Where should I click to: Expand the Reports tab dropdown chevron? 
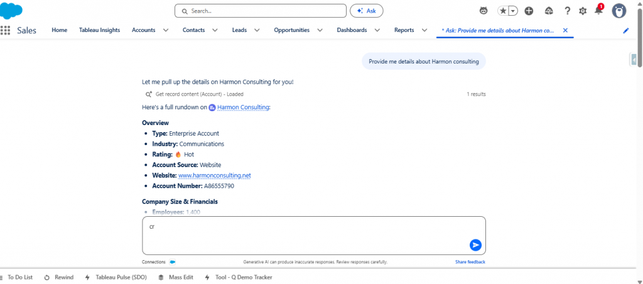[x=424, y=30]
